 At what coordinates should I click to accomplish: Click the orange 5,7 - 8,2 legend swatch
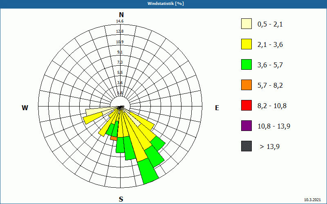point(246,85)
